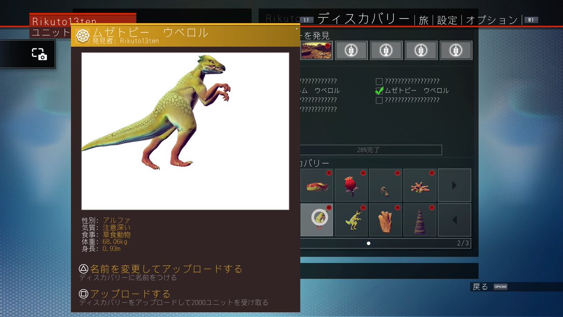Toggle the top unknown ???? checkbox
The height and width of the screenshot is (317, 563).
[x=379, y=81]
